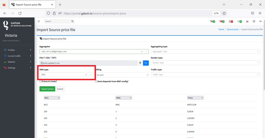
Task: Open the Billing dropdown set to by sent
Action: pyautogui.click(x=122, y=75)
